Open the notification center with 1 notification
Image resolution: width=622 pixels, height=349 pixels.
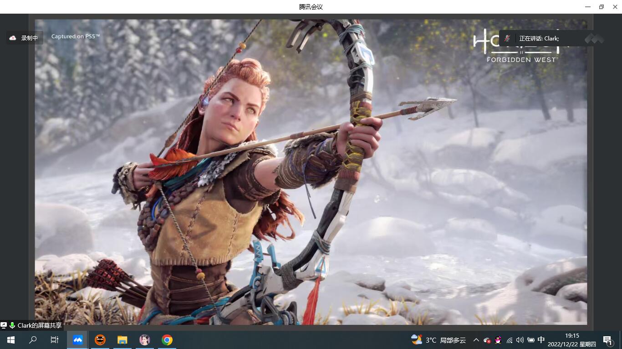pyautogui.click(x=607, y=340)
